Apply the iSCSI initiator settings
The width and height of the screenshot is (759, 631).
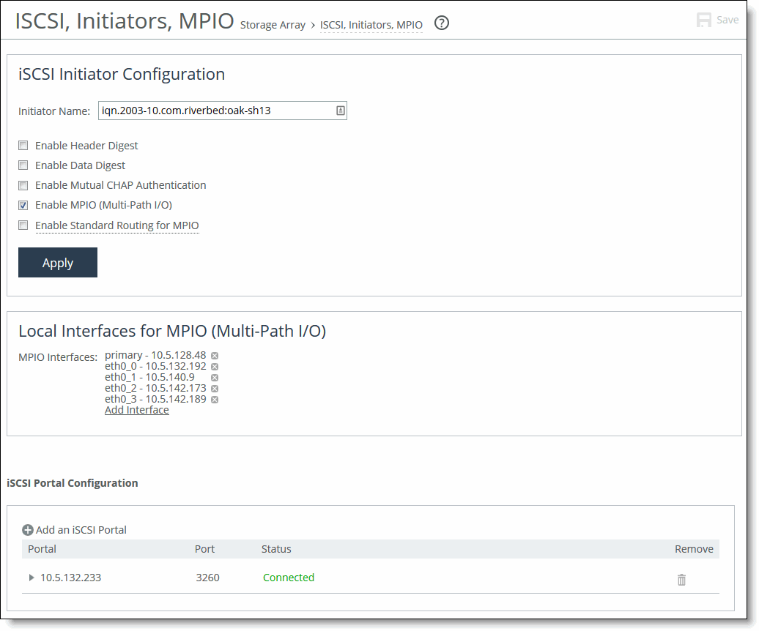[57, 262]
